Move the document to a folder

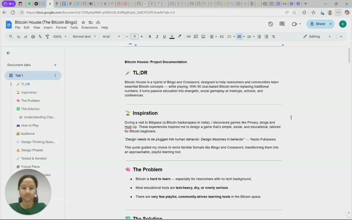(x=90, y=22)
